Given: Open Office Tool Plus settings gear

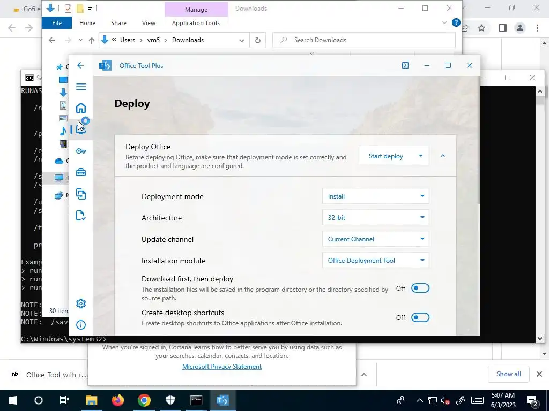Looking at the screenshot, I should pyautogui.click(x=81, y=303).
